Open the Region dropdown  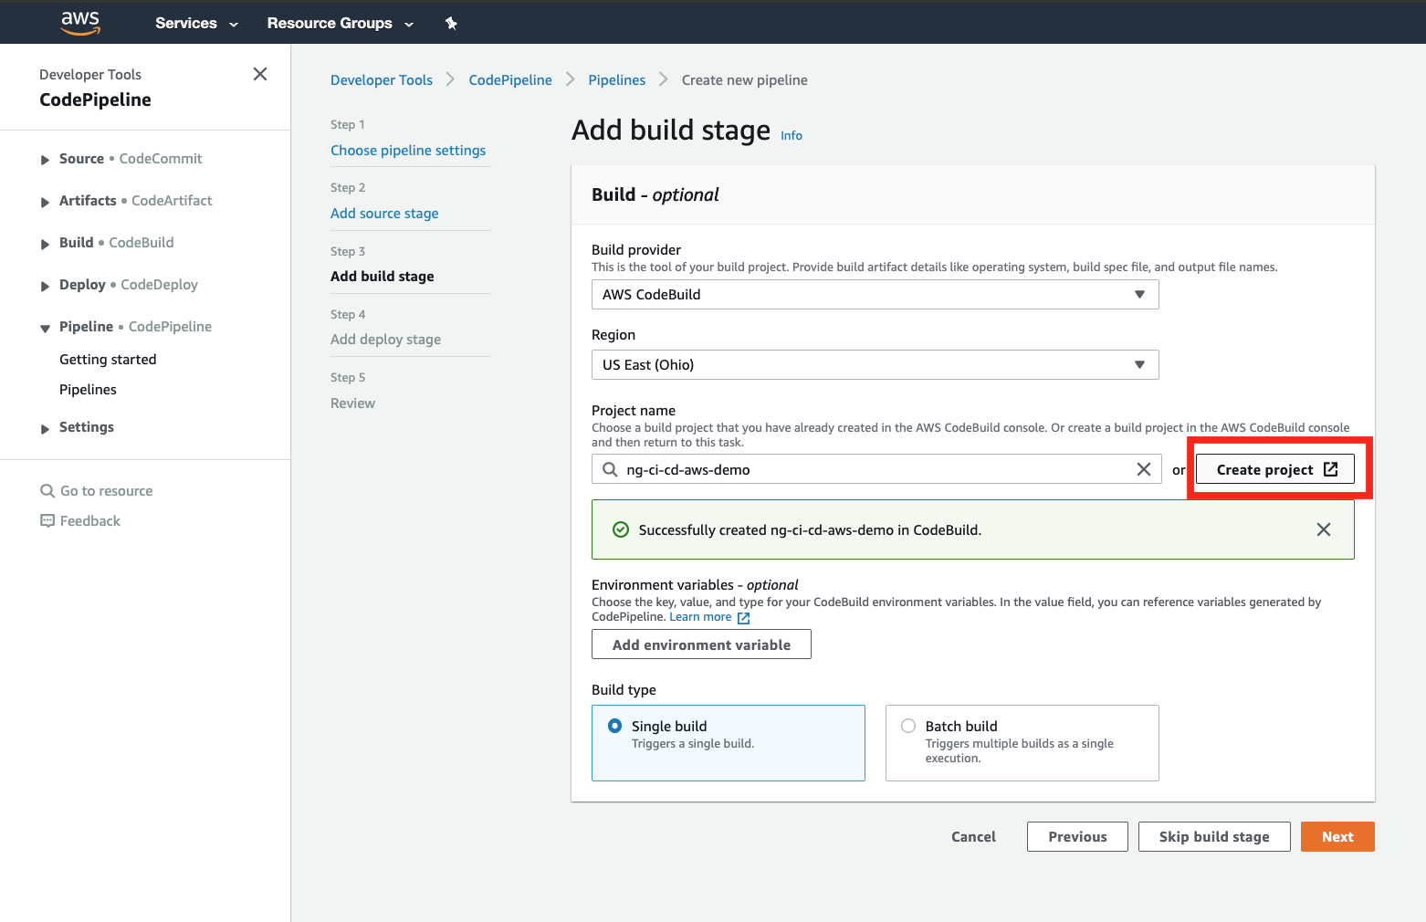876,365
